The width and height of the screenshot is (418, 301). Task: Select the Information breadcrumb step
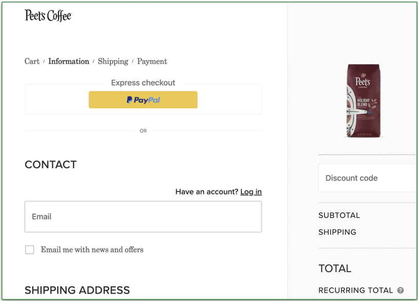[68, 61]
